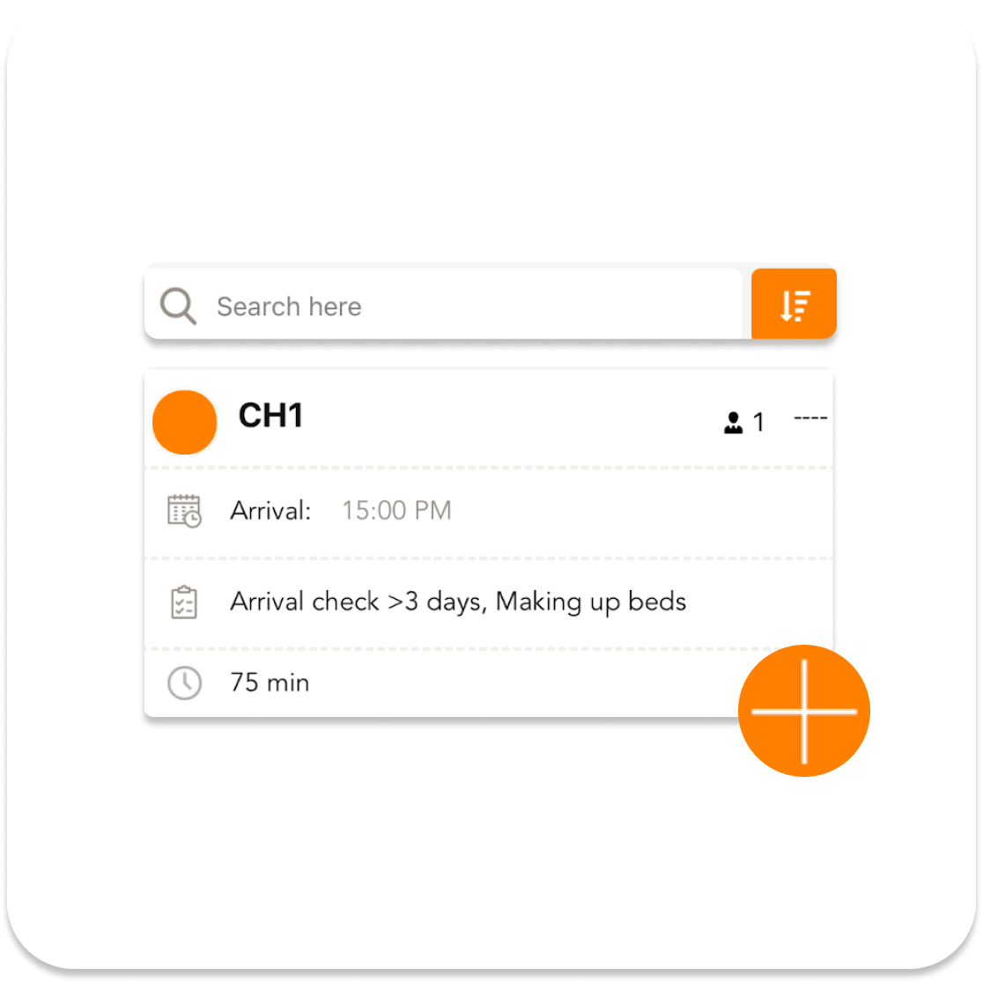The width and height of the screenshot is (983, 983).
Task: Click the placeholder text Search here
Action: pos(289,307)
